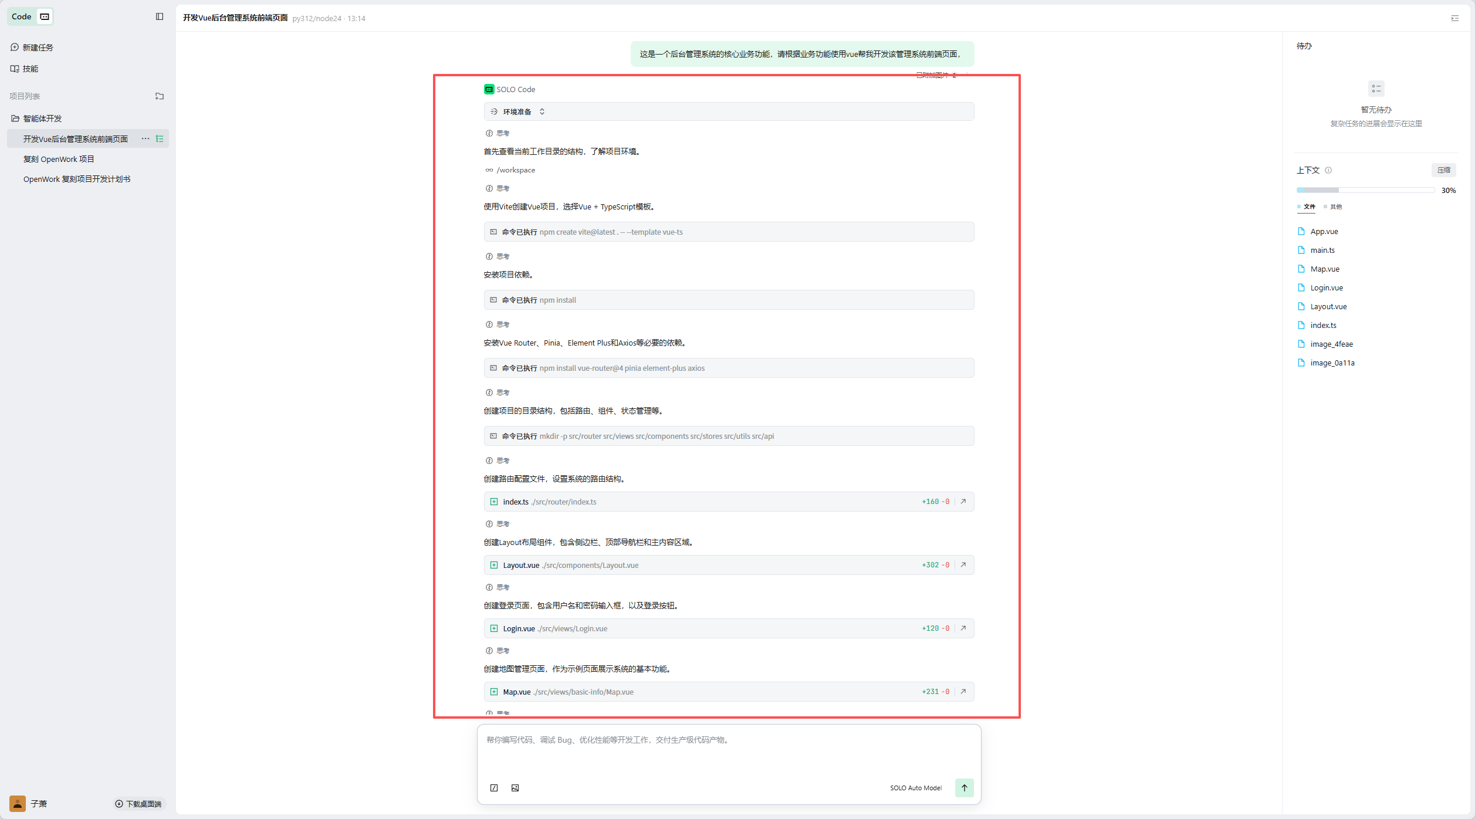The image size is (1475, 819).
Task: Collapse the 智能体开发 project folder
Action: click(42, 119)
